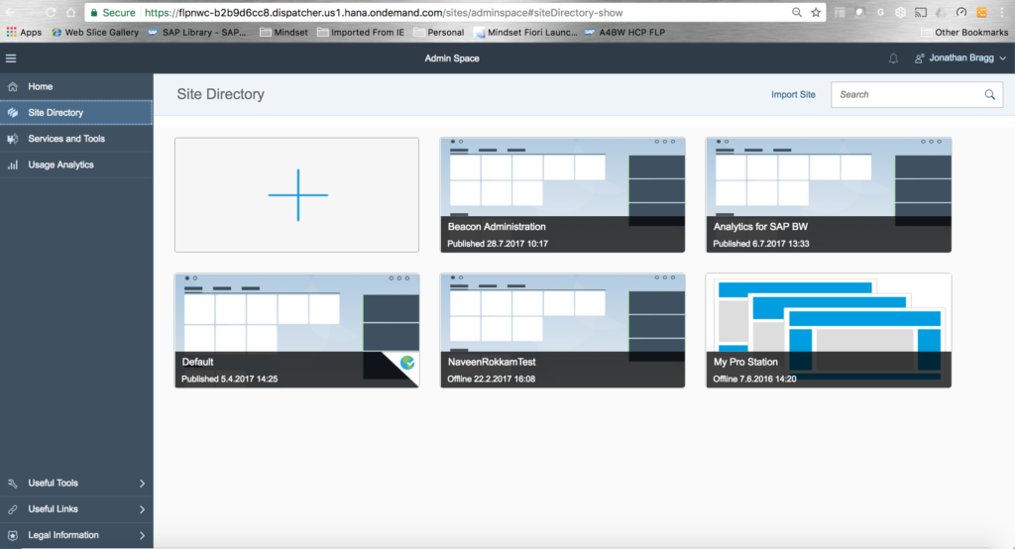Image resolution: width=1015 pixels, height=549 pixels.
Task: Open Apps bookmark shortcut
Action: (x=24, y=33)
